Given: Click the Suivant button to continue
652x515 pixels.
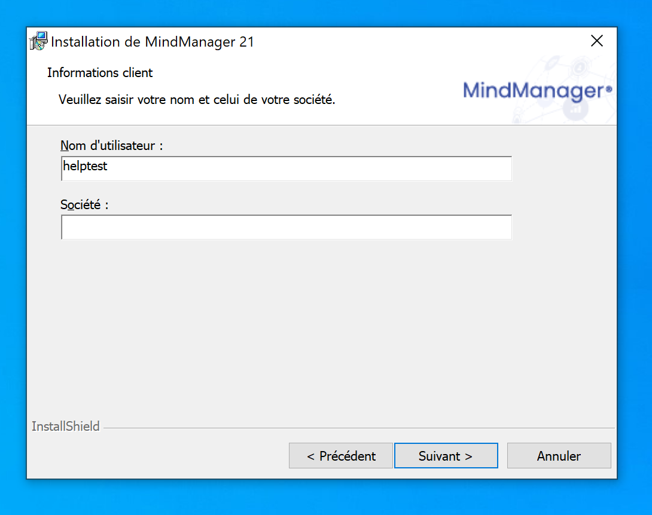Looking at the screenshot, I should click(x=446, y=456).
